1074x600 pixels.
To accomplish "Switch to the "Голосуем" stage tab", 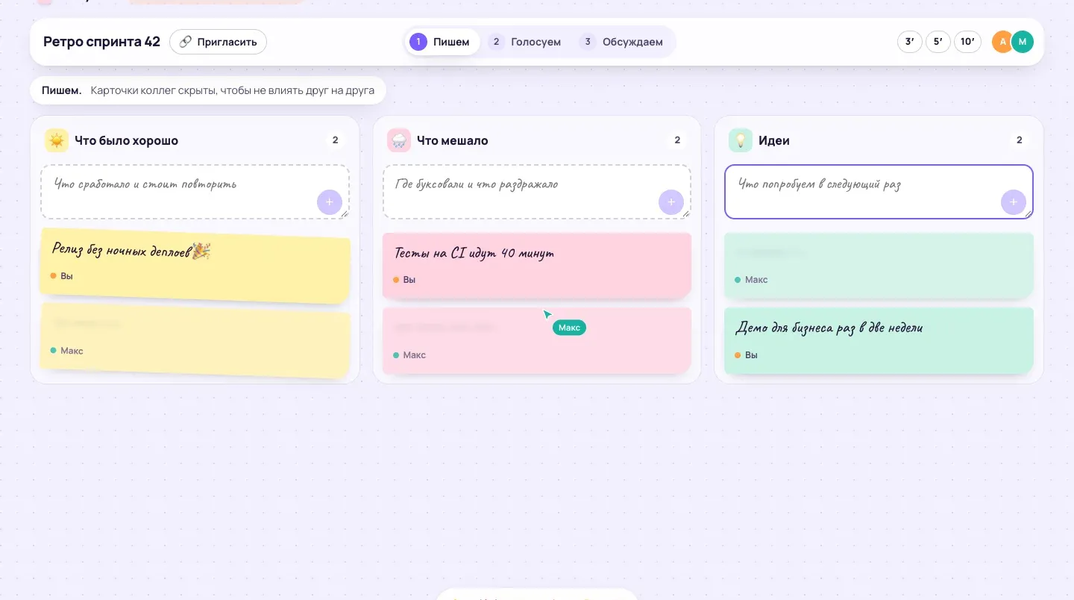I will click(527, 42).
